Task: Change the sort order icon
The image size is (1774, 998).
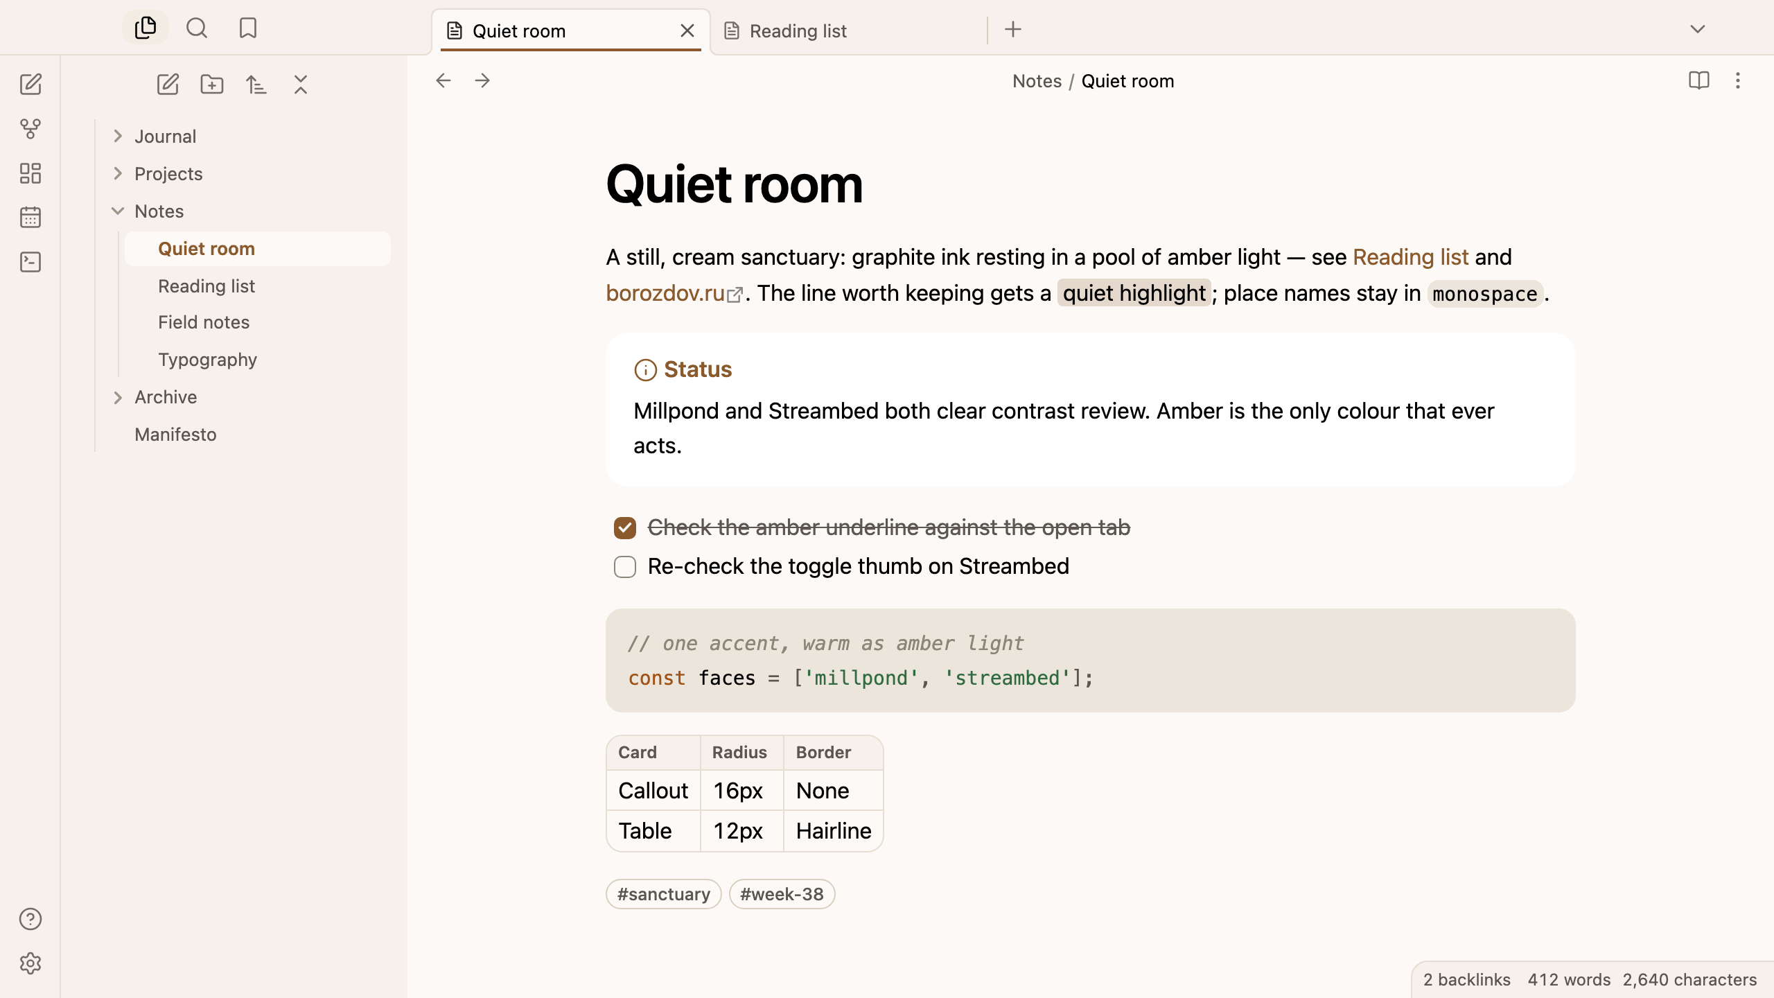Action: click(256, 85)
